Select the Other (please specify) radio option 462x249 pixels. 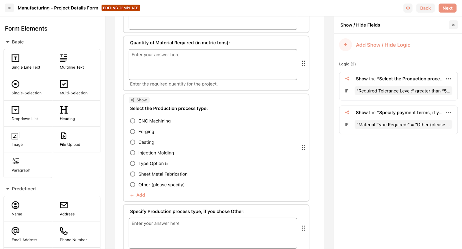133,185
